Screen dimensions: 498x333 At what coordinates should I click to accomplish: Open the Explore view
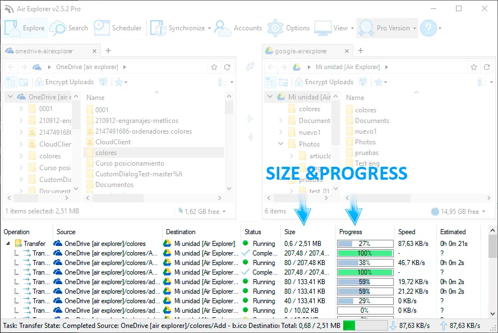pos(25,28)
